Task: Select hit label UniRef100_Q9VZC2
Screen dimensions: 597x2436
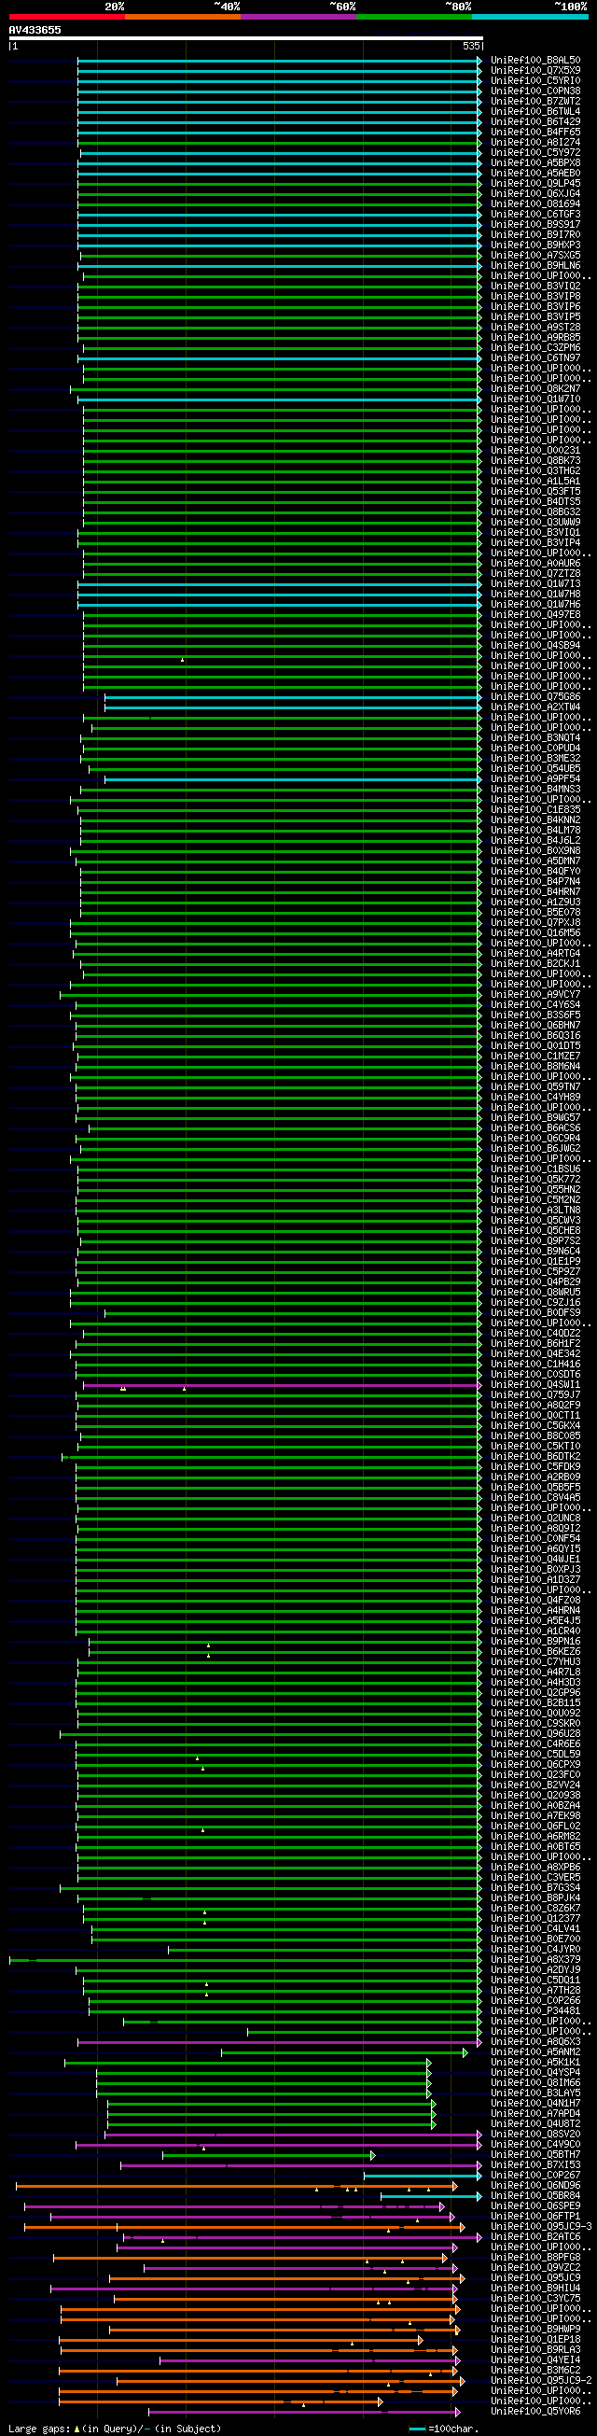Action: tap(535, 2268)
